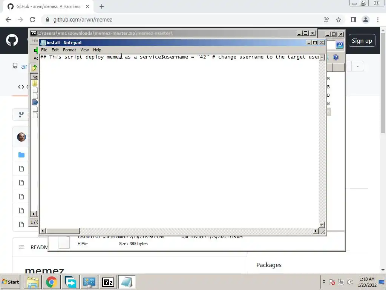
Task: Click the volume speaker tray icon
Action: 350,282
